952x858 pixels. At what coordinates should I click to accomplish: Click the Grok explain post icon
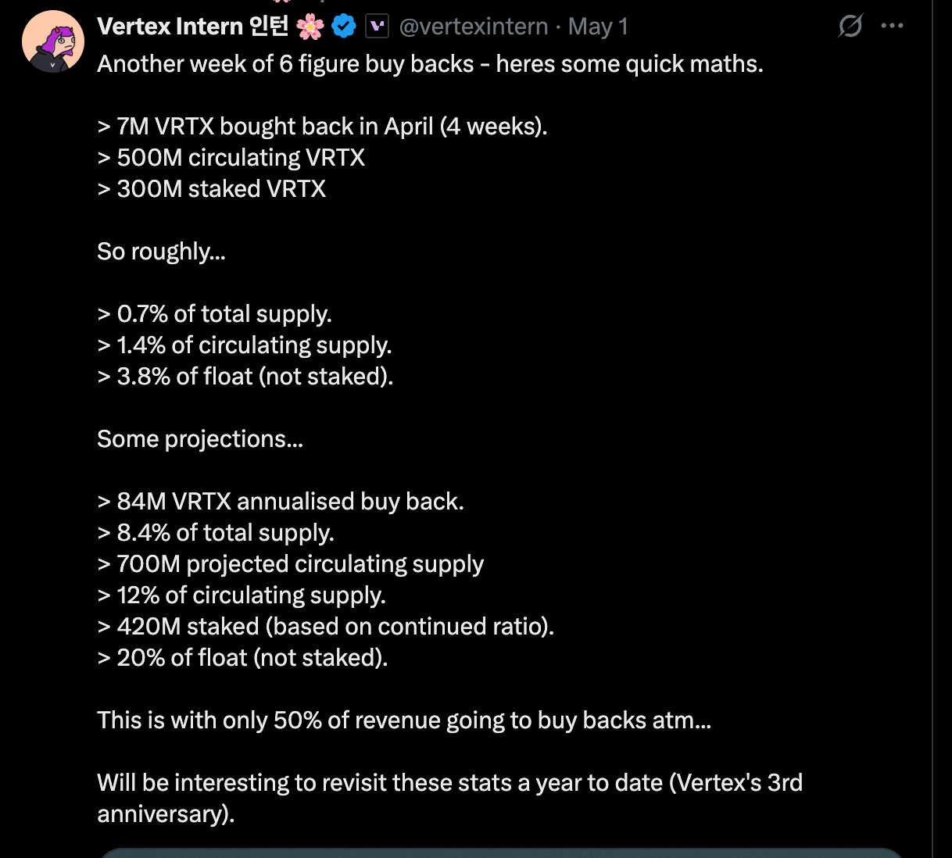[850, 27]
